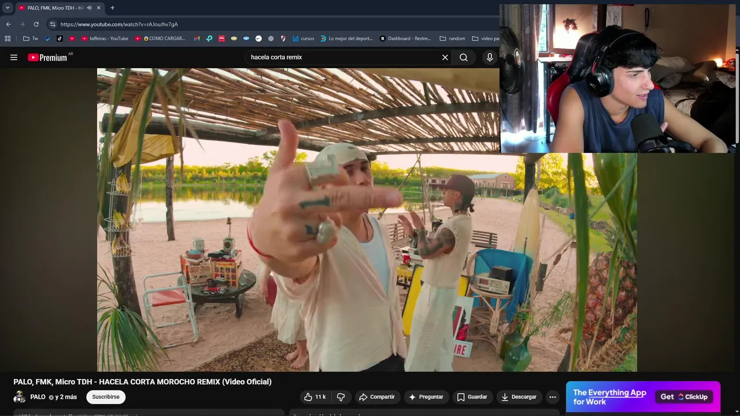Open the YouTube hamburger guide menu
The height and width of the screenshot is (416, 740).
pos(14,57)
